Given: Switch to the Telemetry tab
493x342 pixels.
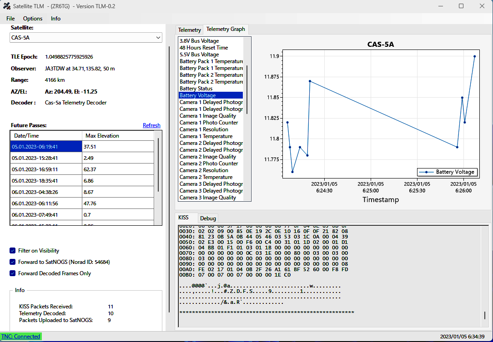Looking at the screenshot, I should [189, 30].
